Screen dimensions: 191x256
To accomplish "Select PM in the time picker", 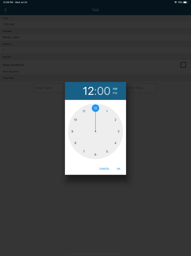I will [115, 93].
